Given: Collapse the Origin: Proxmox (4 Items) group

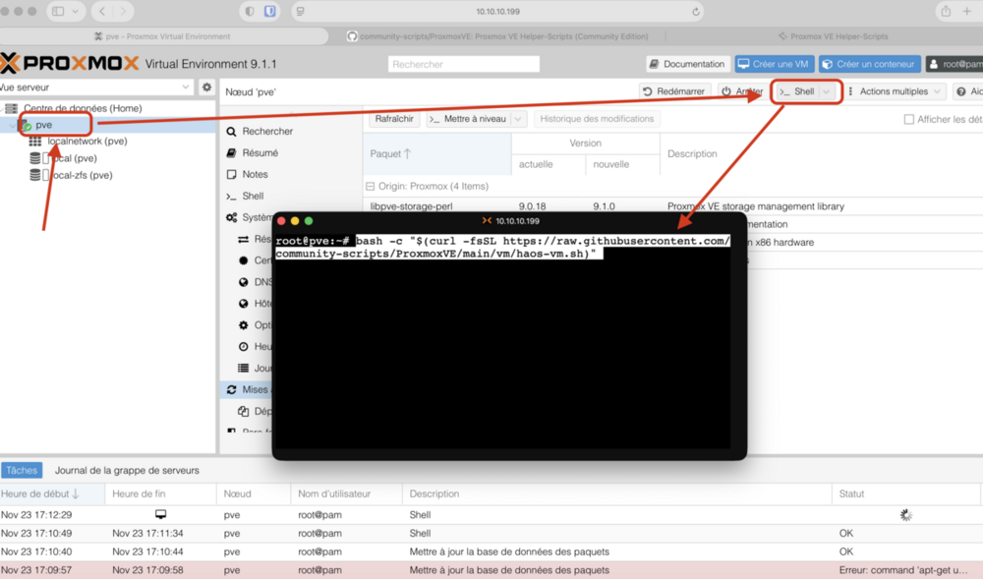Looking at the screenshot, I should tap(370, 186).
